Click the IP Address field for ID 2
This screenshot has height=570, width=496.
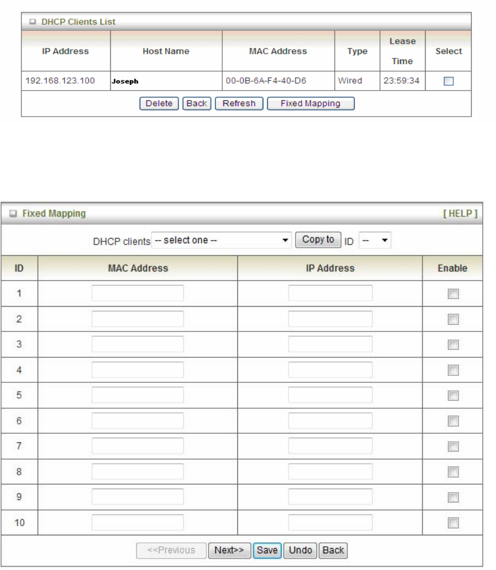tap(330, 318)
